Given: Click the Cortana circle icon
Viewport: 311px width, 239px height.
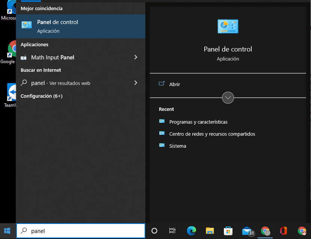Looking at the screenshot, I should pyautogui.click(x=154, y=231).
